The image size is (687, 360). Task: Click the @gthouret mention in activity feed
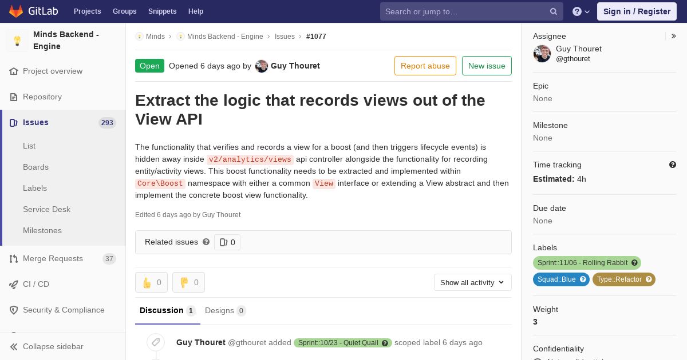click(x=247, y=343)
